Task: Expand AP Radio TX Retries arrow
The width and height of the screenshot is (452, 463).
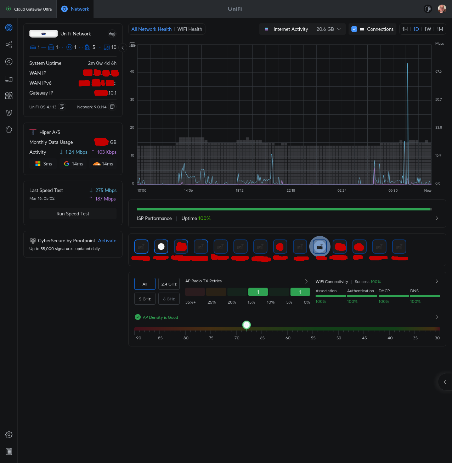Action: click(306, 281)
